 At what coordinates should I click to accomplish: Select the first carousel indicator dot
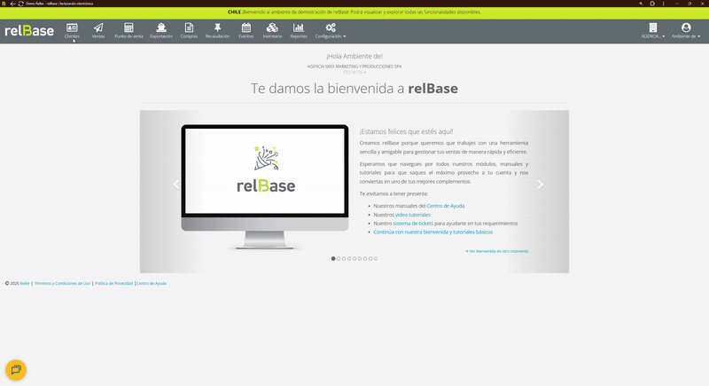click(333, 258)
